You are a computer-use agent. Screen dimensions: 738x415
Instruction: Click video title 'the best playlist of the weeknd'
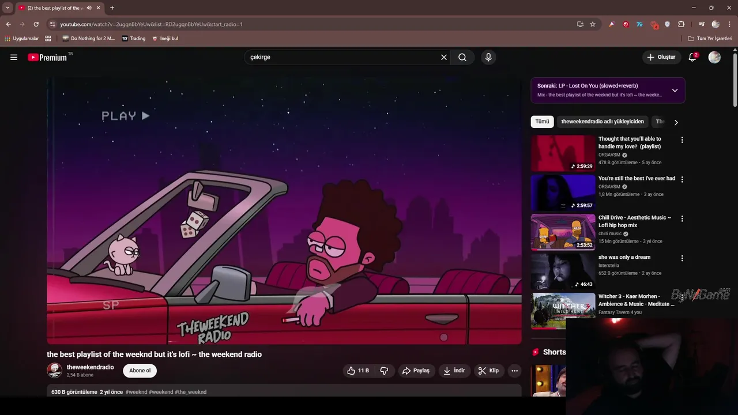coord(154,354)
